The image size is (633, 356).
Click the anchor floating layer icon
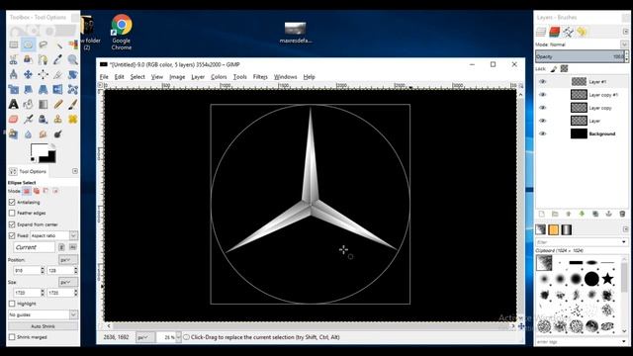click(x=609, y=214)
